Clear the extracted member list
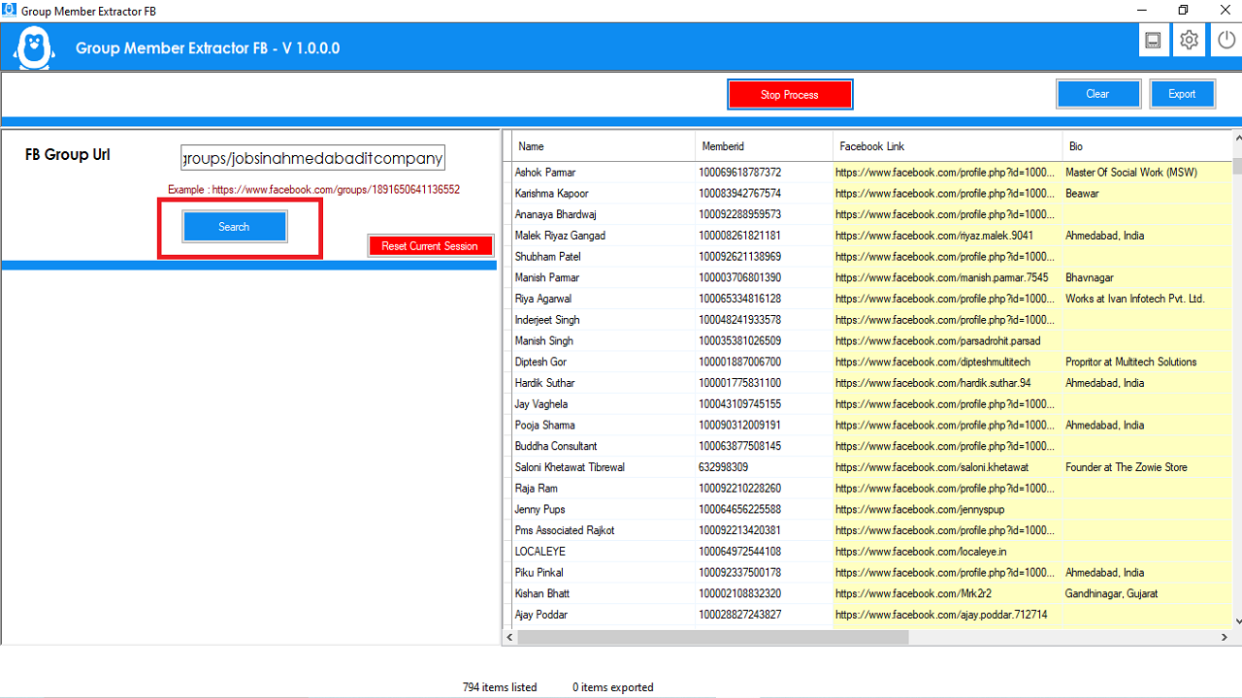 coord(1098,93)
